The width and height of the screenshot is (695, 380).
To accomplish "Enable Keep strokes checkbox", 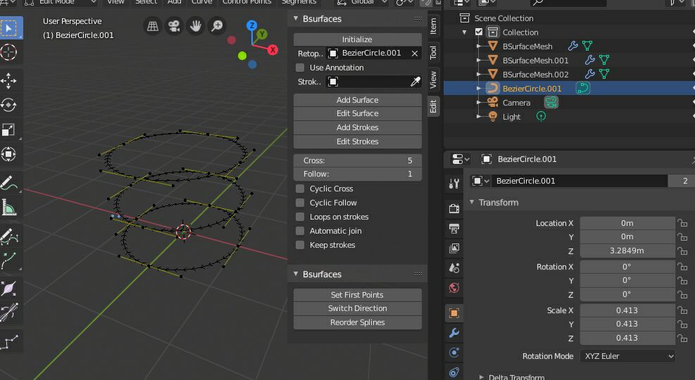I will pyautogui.click(x=300, y=245).
